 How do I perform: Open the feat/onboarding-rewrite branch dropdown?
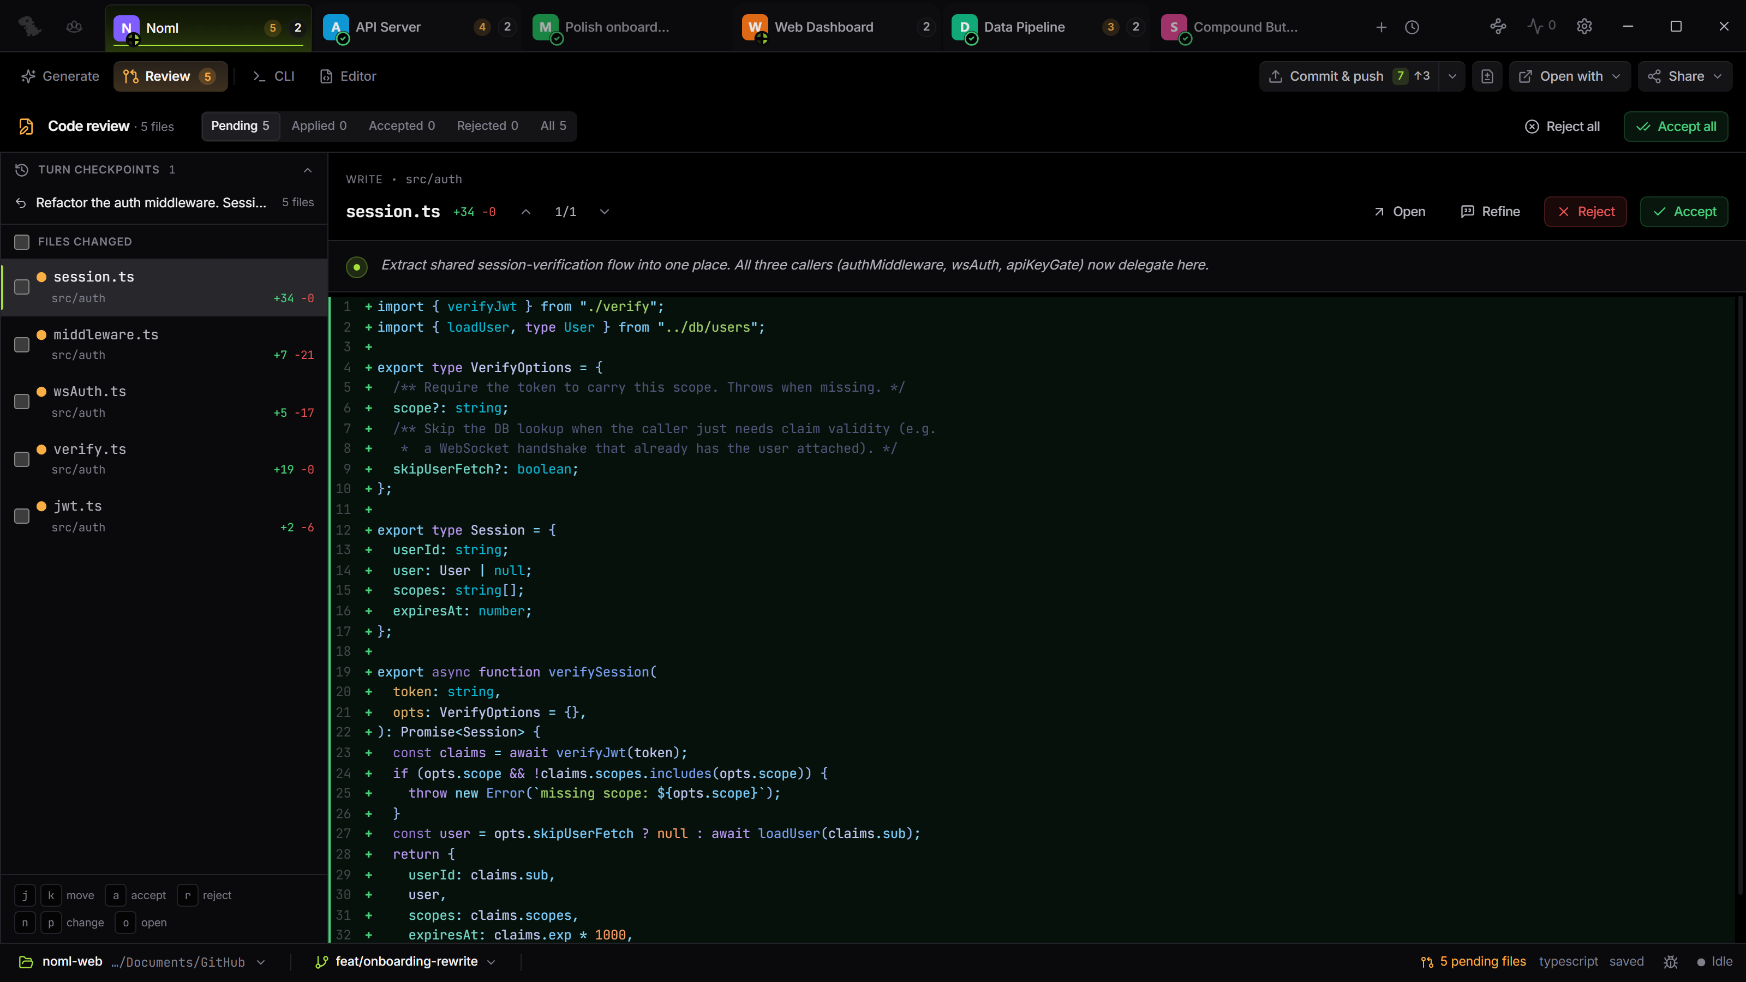[x=491, y=962]
